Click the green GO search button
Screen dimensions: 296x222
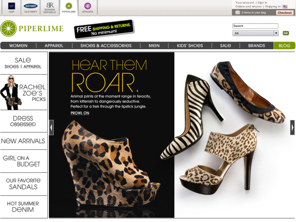coord(285,33)
